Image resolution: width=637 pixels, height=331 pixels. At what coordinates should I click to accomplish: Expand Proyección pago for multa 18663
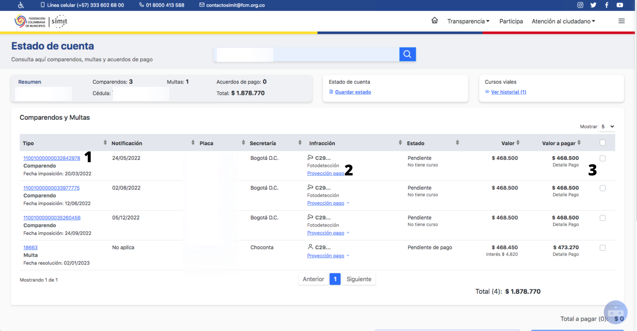(x=328, y=256)
